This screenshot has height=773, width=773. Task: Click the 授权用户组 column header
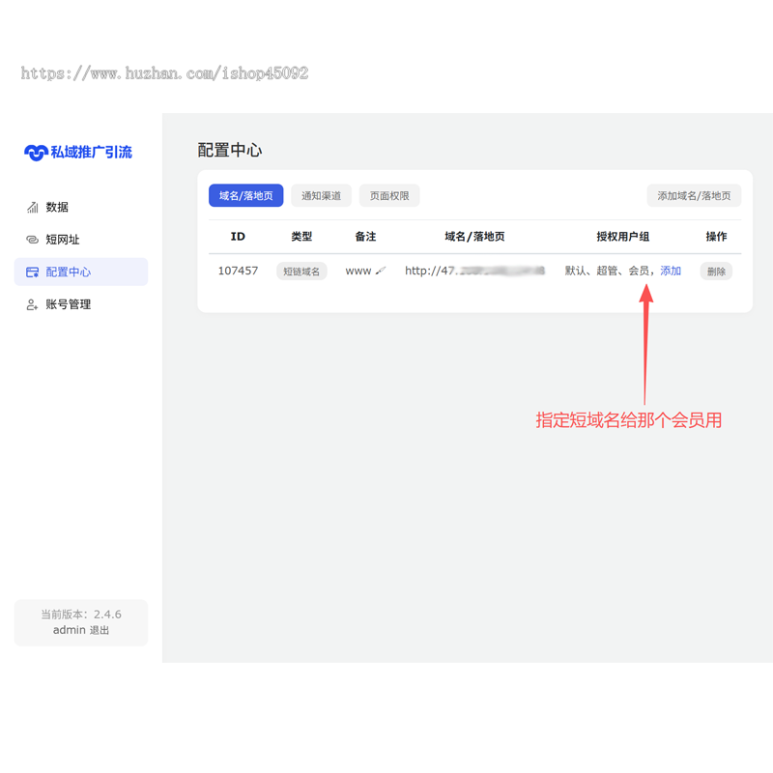click(x=623, y=237)
